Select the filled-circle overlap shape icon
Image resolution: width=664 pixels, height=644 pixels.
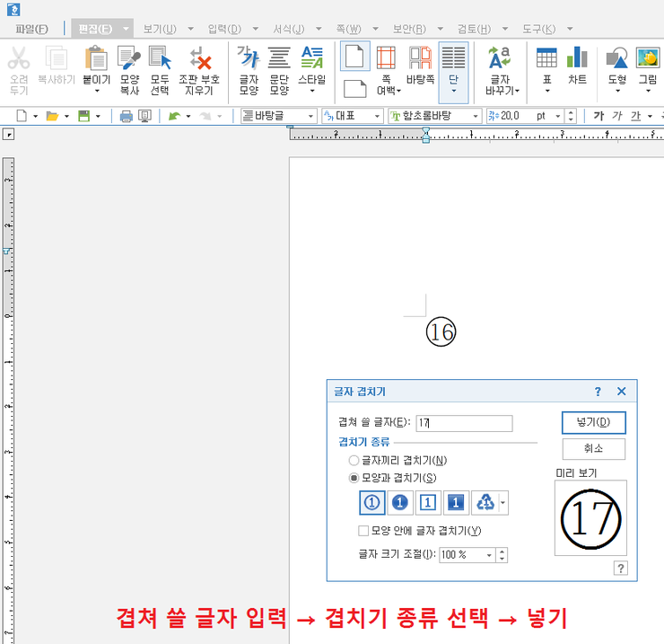[x=400, y=504]
